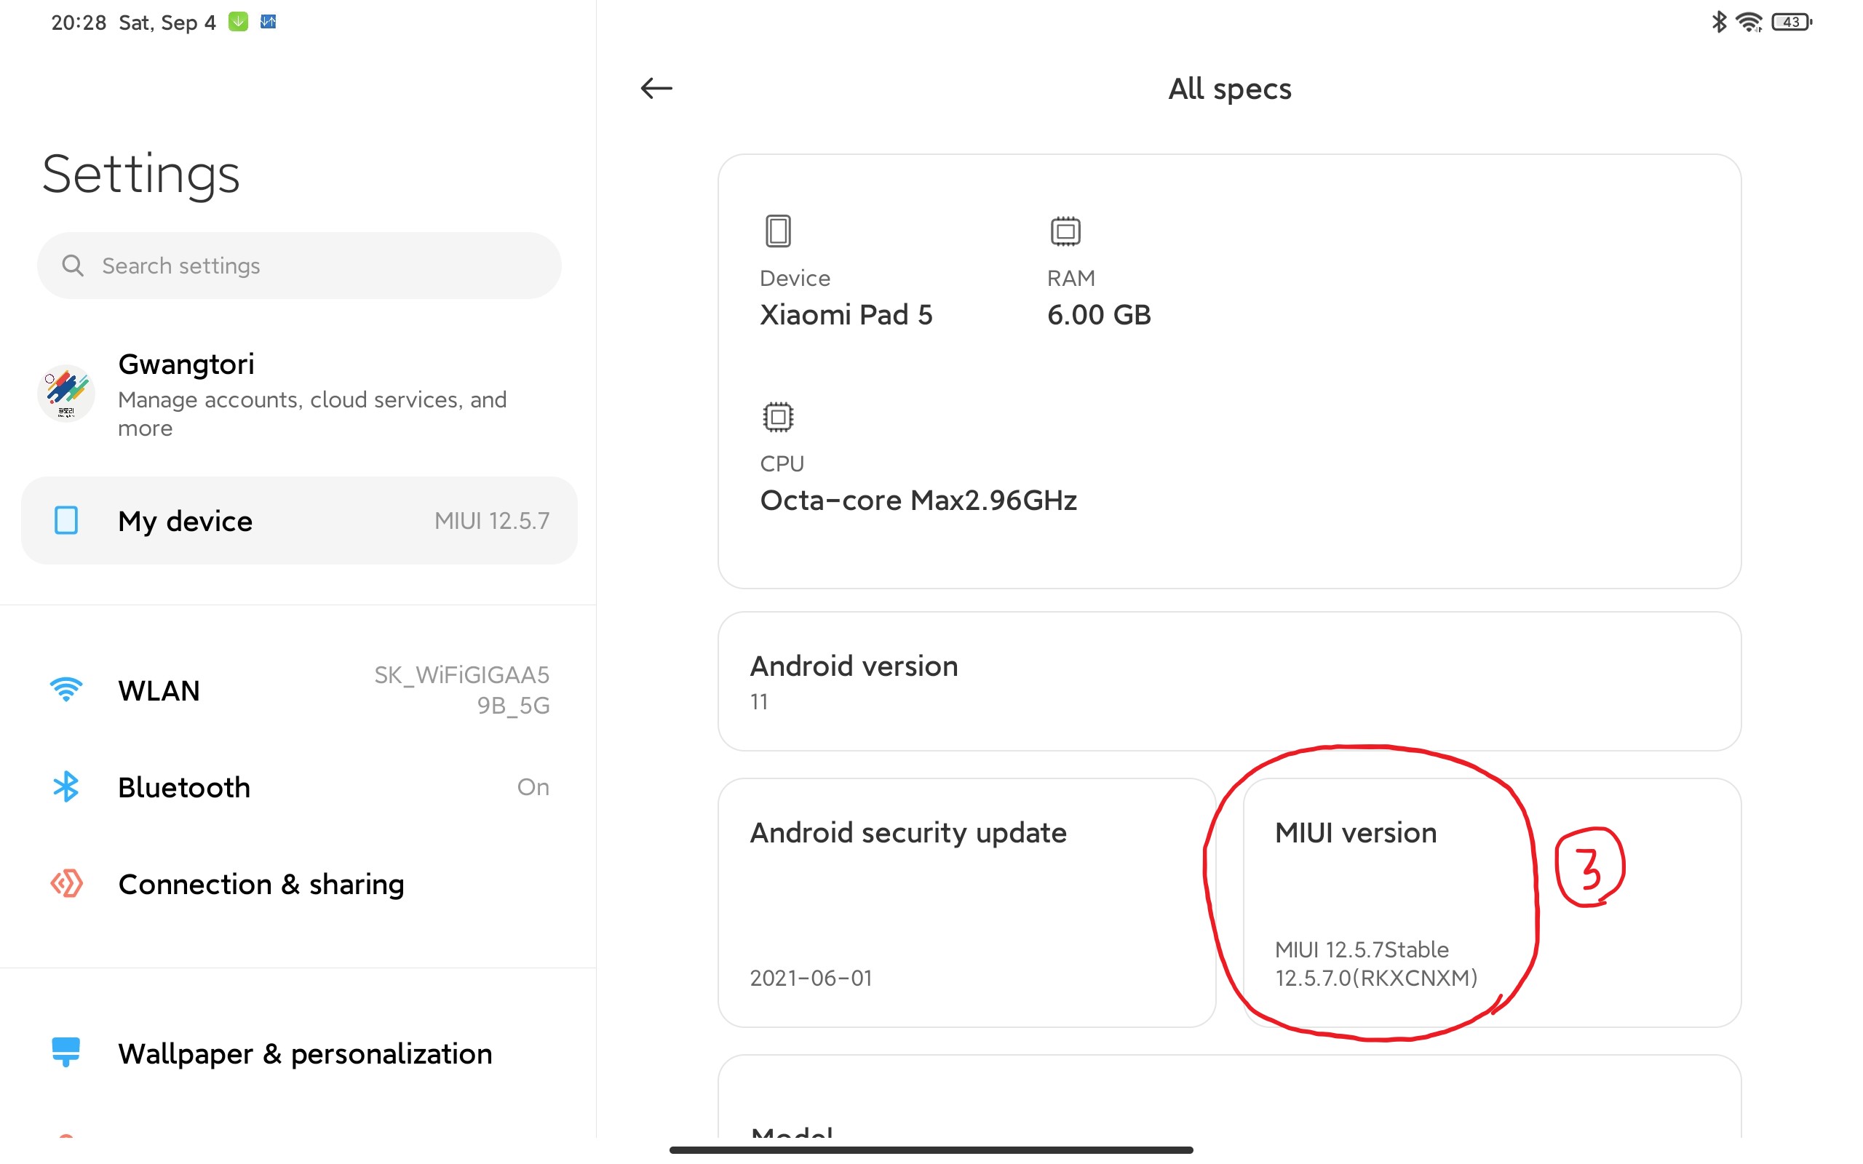1863x1164 pixels.
Task: Go back using the arrow icon
Action: tap(656, 89)
